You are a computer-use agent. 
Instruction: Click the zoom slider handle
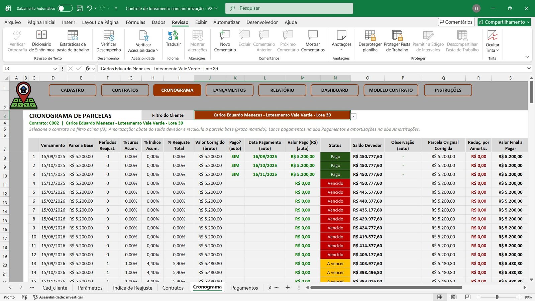click(x=497, y=297)
